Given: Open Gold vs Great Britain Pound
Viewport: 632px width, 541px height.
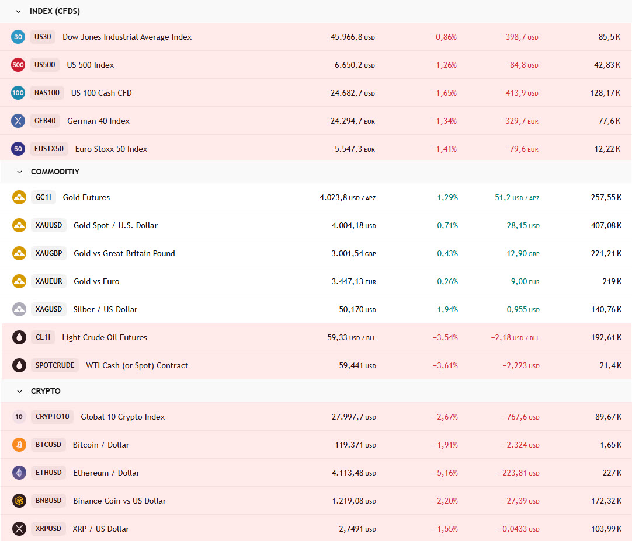Looking at the screenshot, I should click(x=124, y=253).
